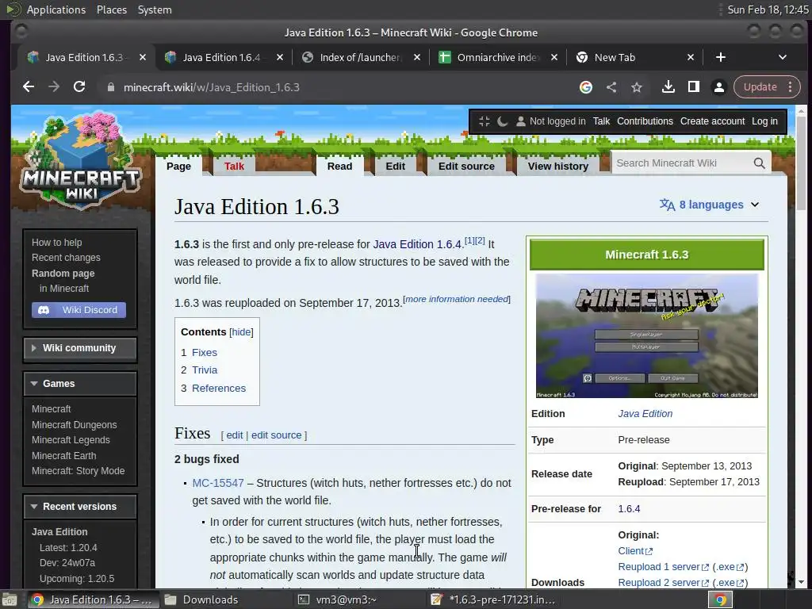
Task: Click the browser forward arrow
Action: (x=54, y=87)
